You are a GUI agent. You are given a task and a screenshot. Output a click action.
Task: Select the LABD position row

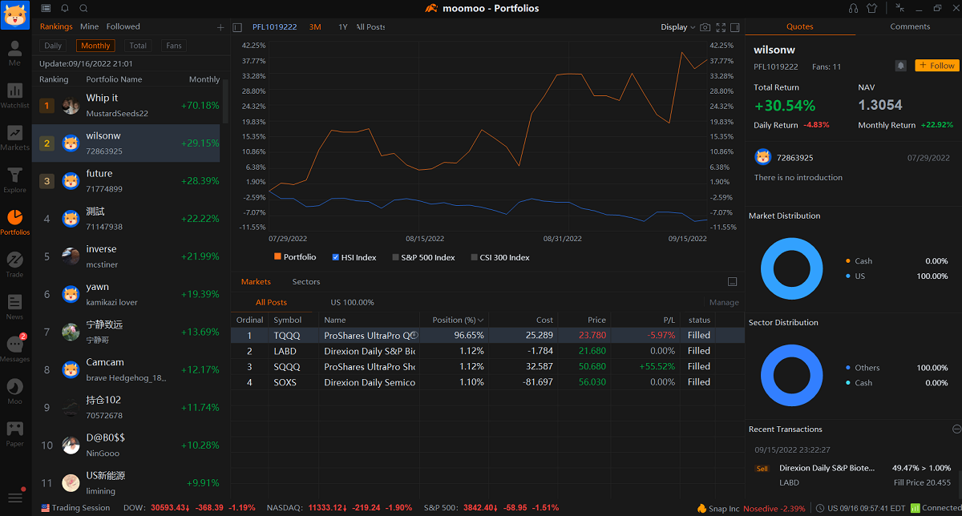pyautogui.click(x=487, y=351)
